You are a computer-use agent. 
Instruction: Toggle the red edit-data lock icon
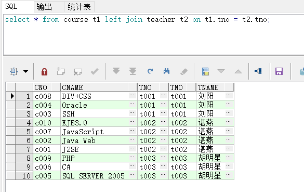pyautogui.click(x=44, y=71)
